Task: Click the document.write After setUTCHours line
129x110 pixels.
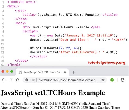Action: click(74, 52)
